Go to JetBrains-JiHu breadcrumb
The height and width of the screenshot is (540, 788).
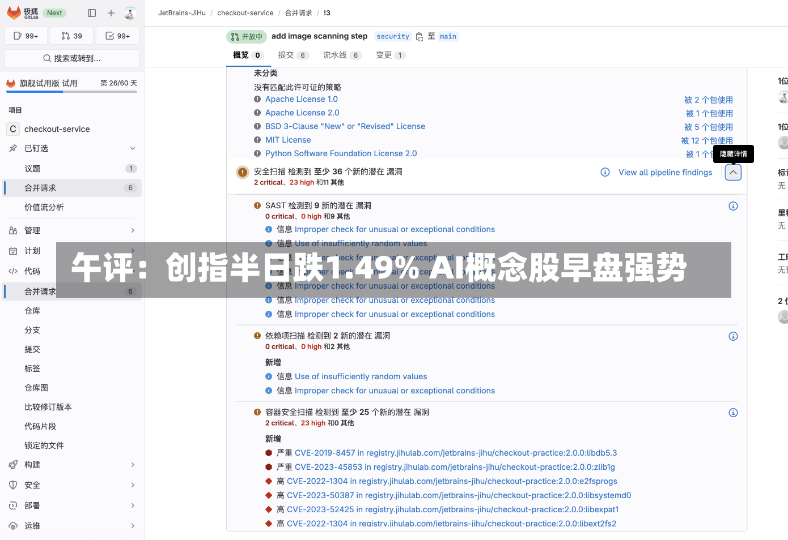point(182,13)
